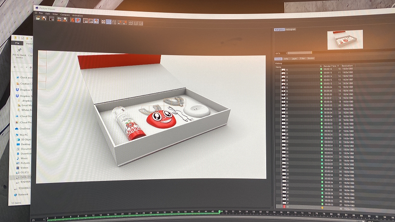Open recent locations dropdown in File Explorer
The height and width of the screenshot is (222, 395).
27,68
